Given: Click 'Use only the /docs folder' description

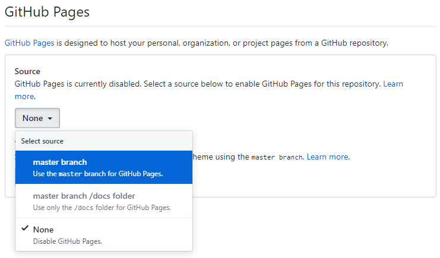Looking at the screenshot, I should 102,208.
